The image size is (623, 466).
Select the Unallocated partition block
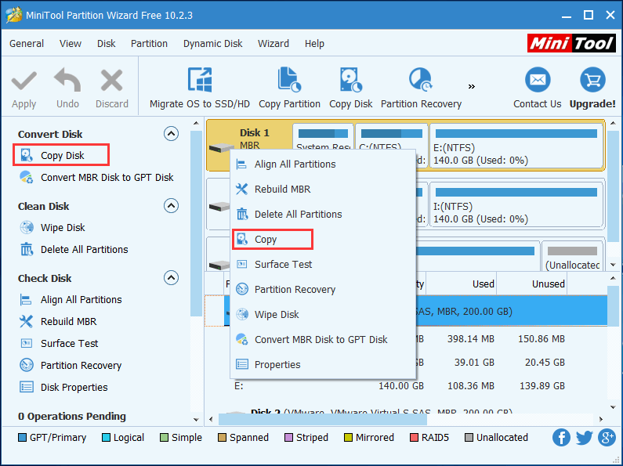point(572,256)
